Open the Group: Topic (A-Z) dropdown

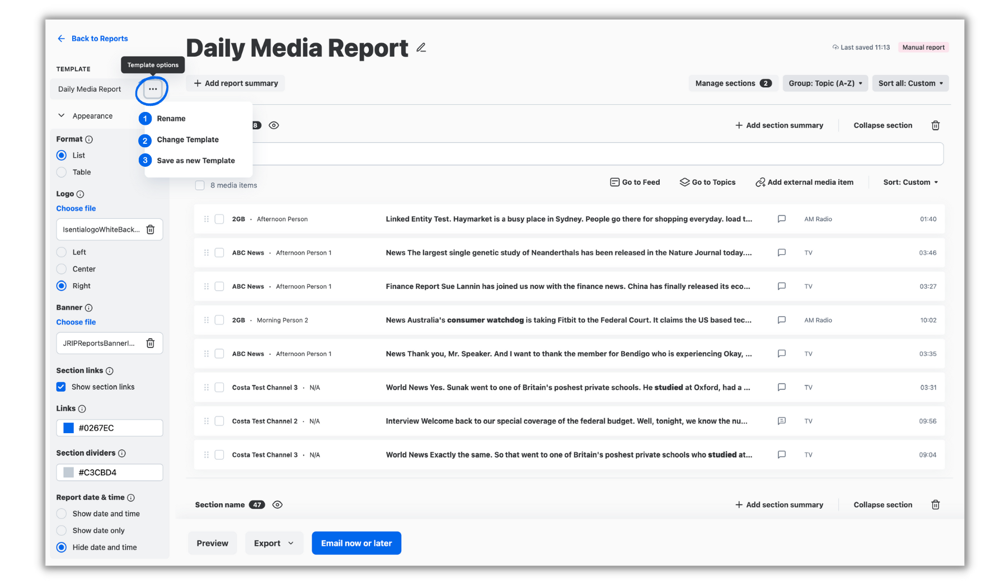825,83
